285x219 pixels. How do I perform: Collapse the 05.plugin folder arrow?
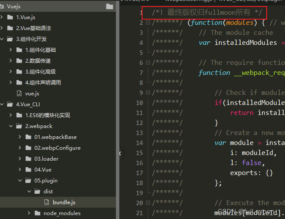(20, 181)
